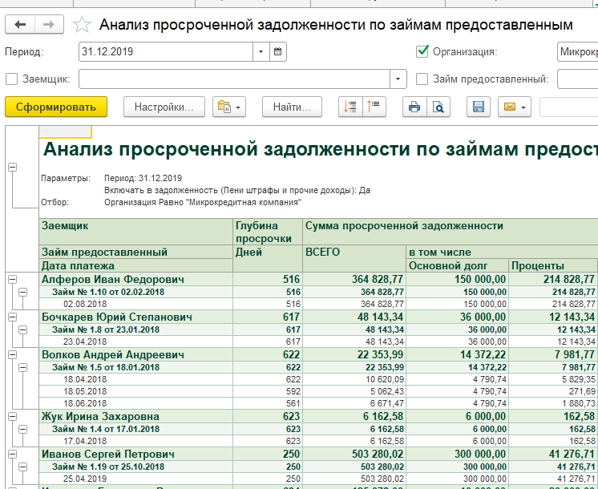598x489 pixels.
Task: Open calendar picker for Период date
Action: coord(277,51)
